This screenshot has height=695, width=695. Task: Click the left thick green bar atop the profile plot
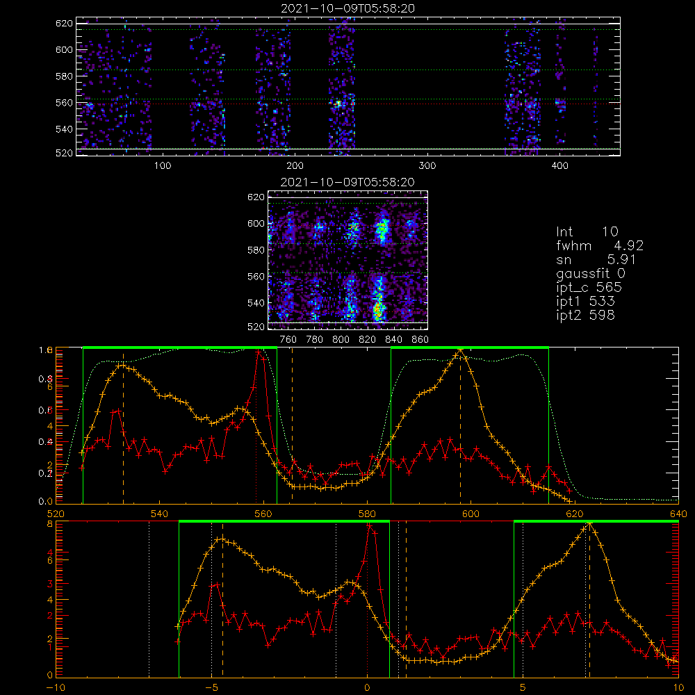tap(180, 347)
